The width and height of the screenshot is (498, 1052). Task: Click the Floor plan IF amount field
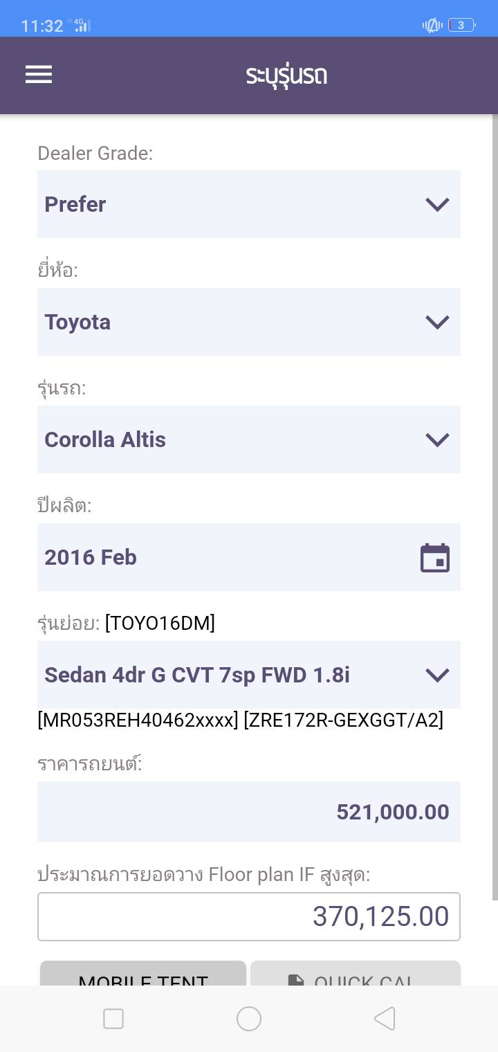[x=249, y=916]
